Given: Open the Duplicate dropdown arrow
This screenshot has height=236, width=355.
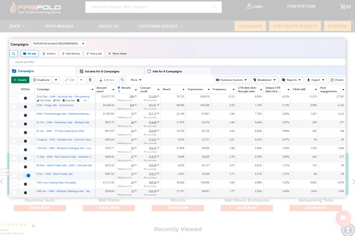Looking at the screenshot, I should pos(56,80).
